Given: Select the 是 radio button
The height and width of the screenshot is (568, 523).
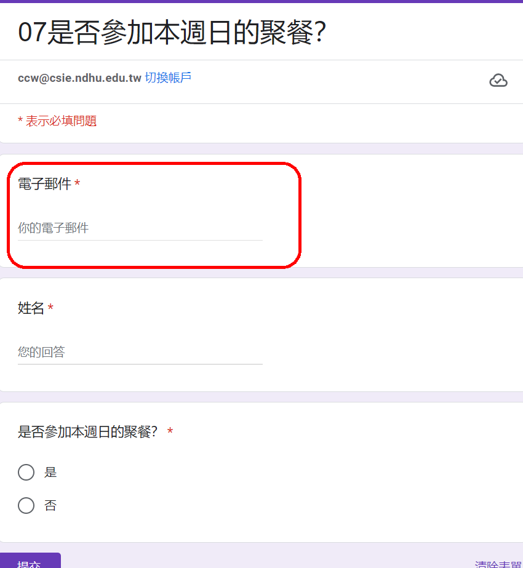Looking at the screenshot, I should pos(26,473).
